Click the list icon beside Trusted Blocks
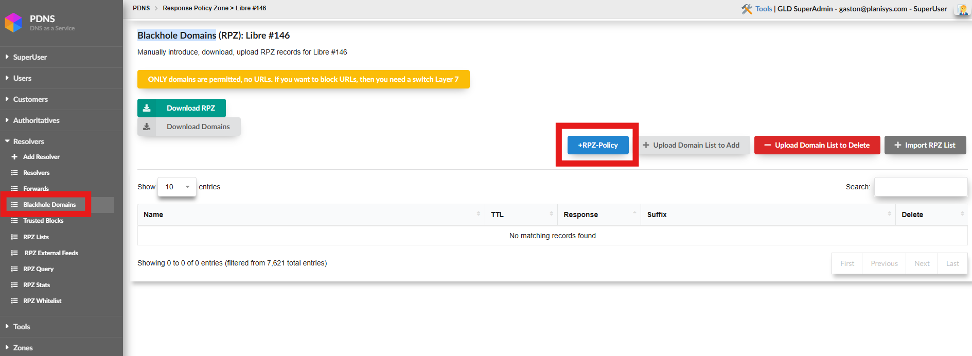The image size is (972, 356). click(x=14, y=221)
